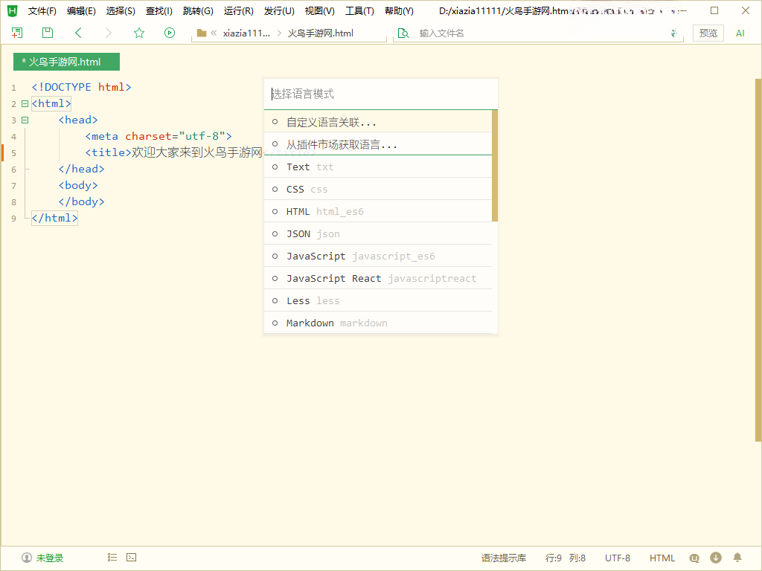This screenshot has width=762, height=571.
Task: Click the 预览 preview button
Action: click(x=708, y=33)
